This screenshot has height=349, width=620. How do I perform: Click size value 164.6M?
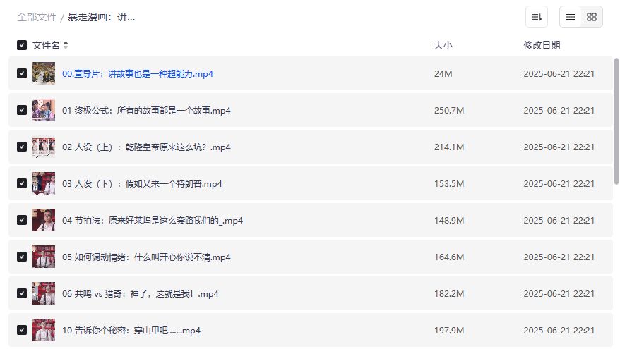pos(449,257)
